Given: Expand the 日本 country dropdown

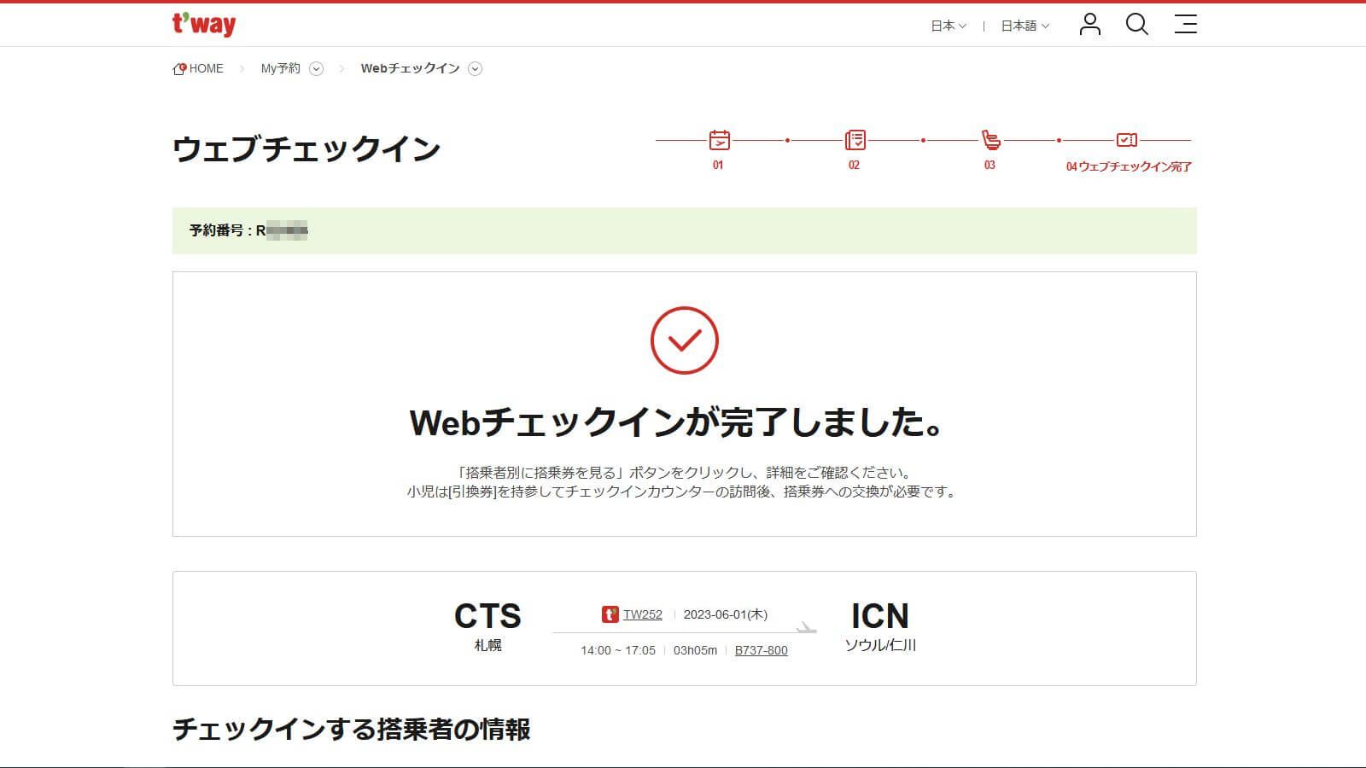Looking at the screenshot, I should click(948, 26).
